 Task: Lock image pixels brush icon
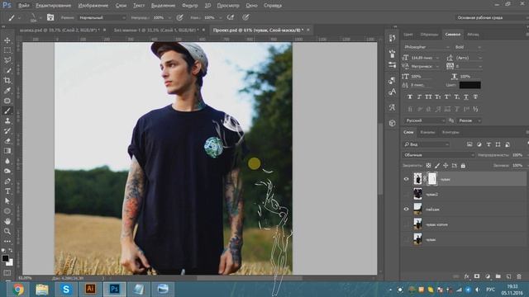(437, 166)
